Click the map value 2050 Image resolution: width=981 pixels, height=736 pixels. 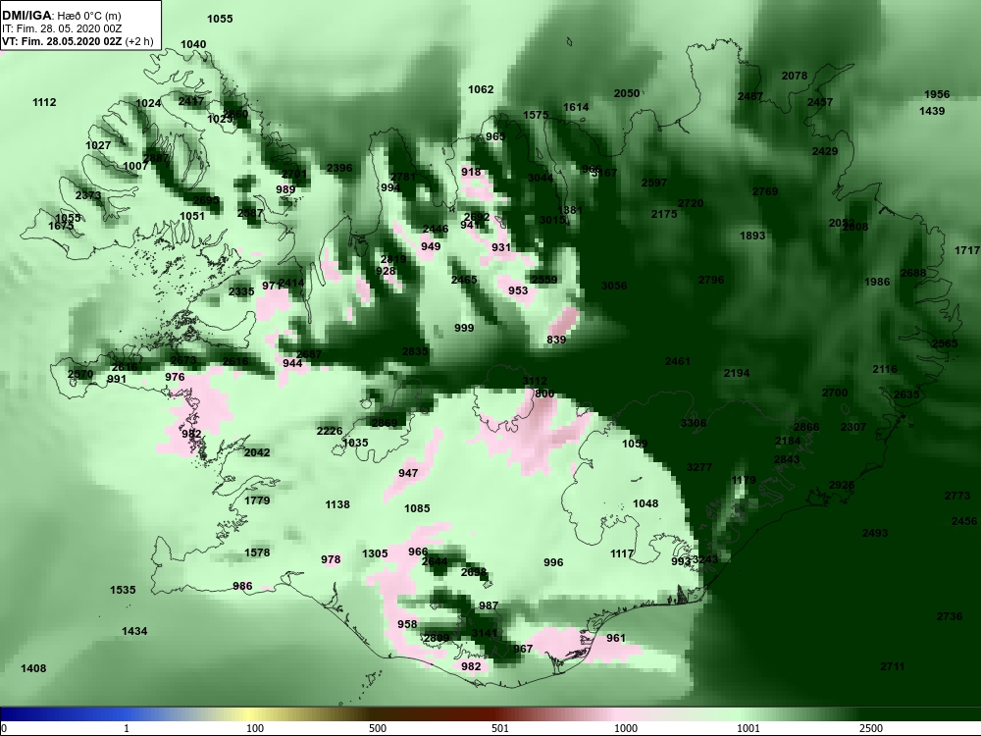click(x=627, y=93)
